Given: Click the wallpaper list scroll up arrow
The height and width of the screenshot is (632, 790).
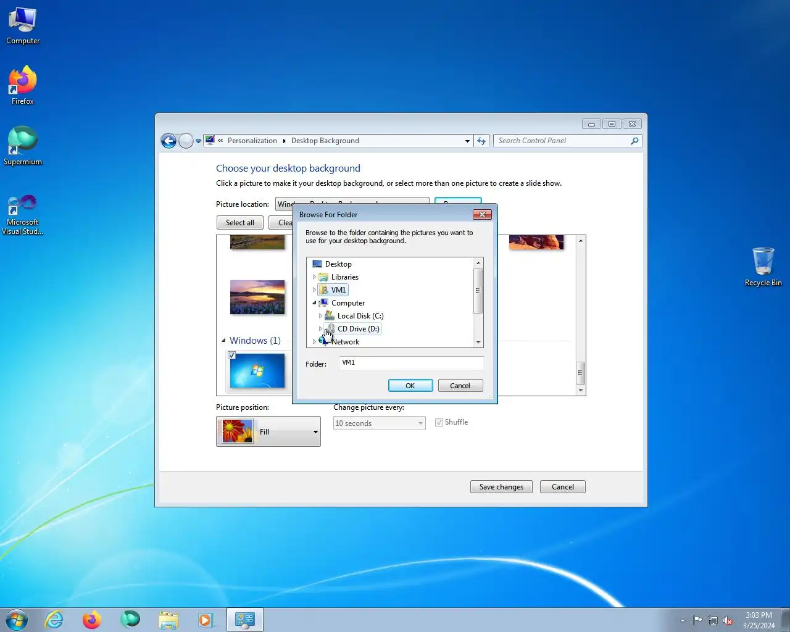Looking at the screenshot, I should [x=581, y=241].
